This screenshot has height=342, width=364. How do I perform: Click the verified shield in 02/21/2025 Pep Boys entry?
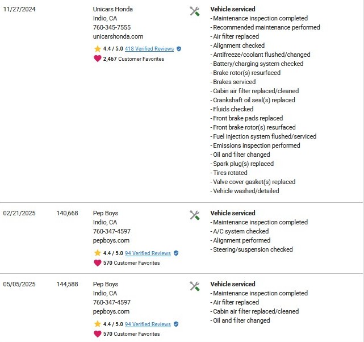[176, 253]
